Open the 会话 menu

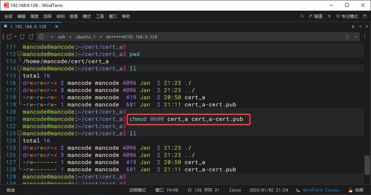pos(8,16)
